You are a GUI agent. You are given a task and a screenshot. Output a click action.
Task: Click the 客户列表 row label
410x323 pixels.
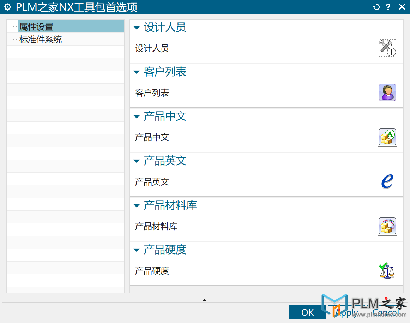pyautogui.click(x=152, y=93)
